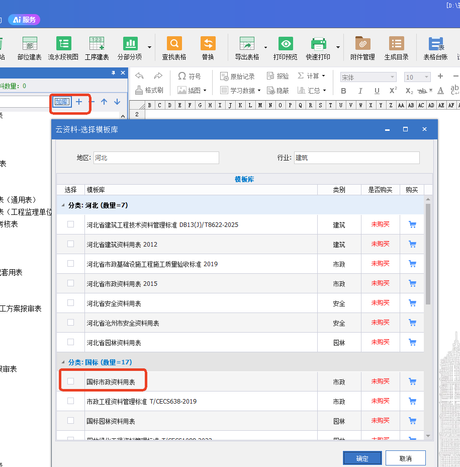Click the 行业 input field
Viewport: 460px width, 467px height.
[x=357, y=158]
